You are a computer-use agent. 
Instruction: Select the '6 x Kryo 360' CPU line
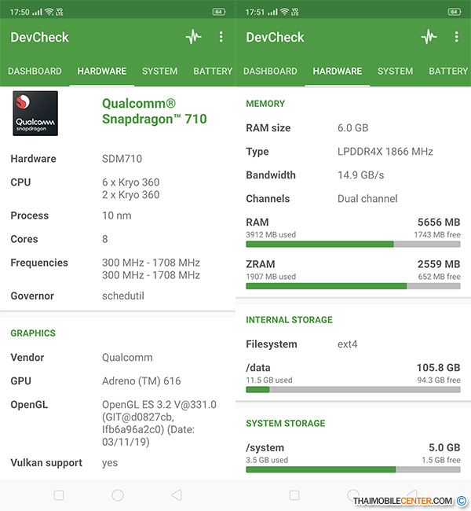[131, 182]
